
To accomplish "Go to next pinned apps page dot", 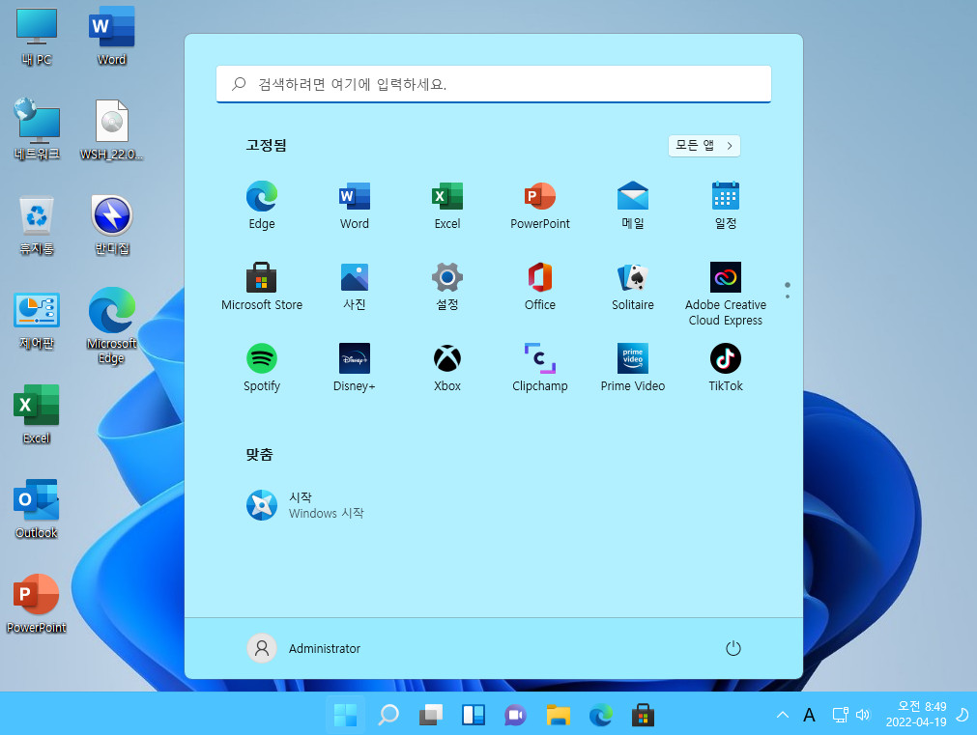I will click(x=788, y=297).
